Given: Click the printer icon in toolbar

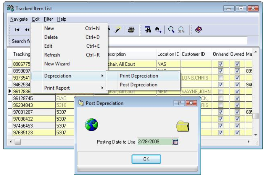Looking at the screenshot, I should click(x=131, y=30).
